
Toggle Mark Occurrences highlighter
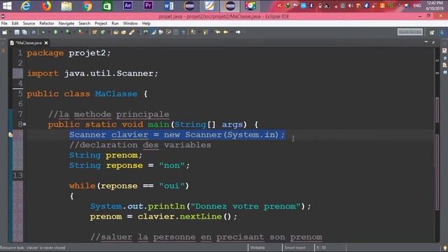click(x=153, y=32)
